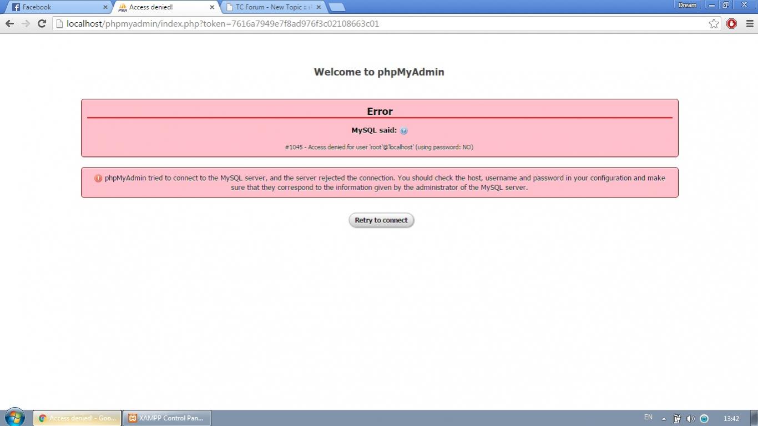Minimize the Chrome window
Screen dimensions: 758x426
click(x=711, y=5)
